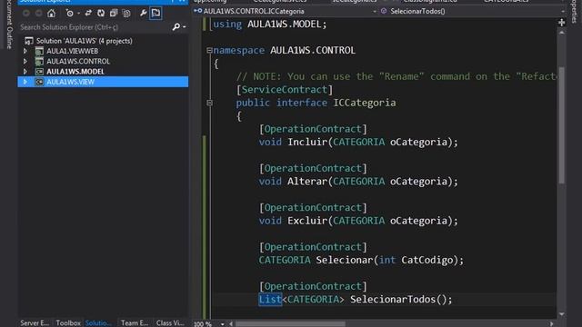
Task: Click the horizontal scrollbar thumb
Action: coord(290,323)
